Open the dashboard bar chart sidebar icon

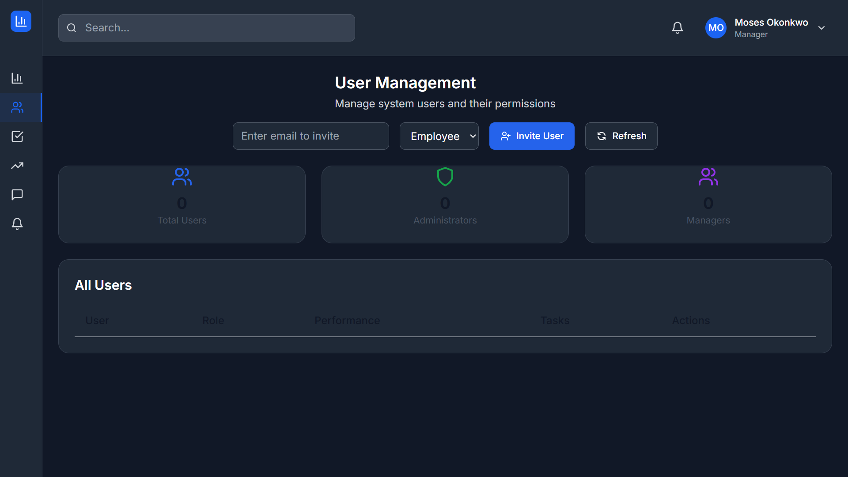click(17, 78)
